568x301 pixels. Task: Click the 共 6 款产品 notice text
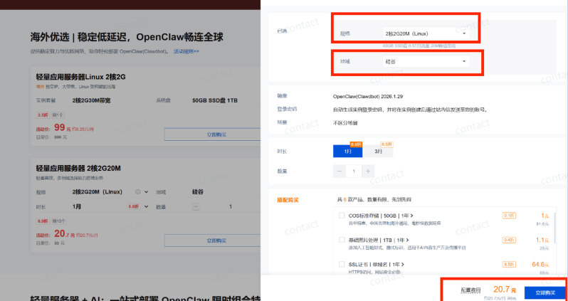pyautogui.click(x=374, y=199)
